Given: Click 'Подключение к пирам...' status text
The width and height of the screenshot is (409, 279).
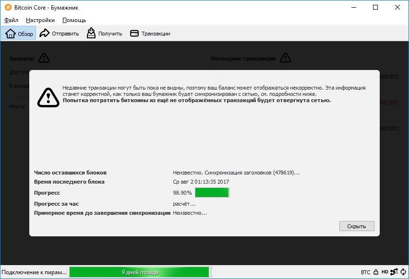Looking at the screenshot, I should pyautogui.click(x=34, y=272).
